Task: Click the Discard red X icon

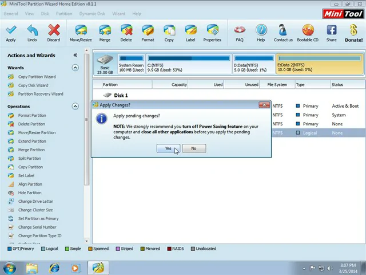Action: [x=54, y=32]
